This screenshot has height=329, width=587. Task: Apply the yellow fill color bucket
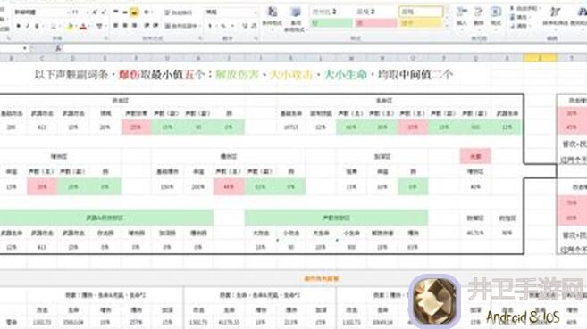click(x=70, y=26)
